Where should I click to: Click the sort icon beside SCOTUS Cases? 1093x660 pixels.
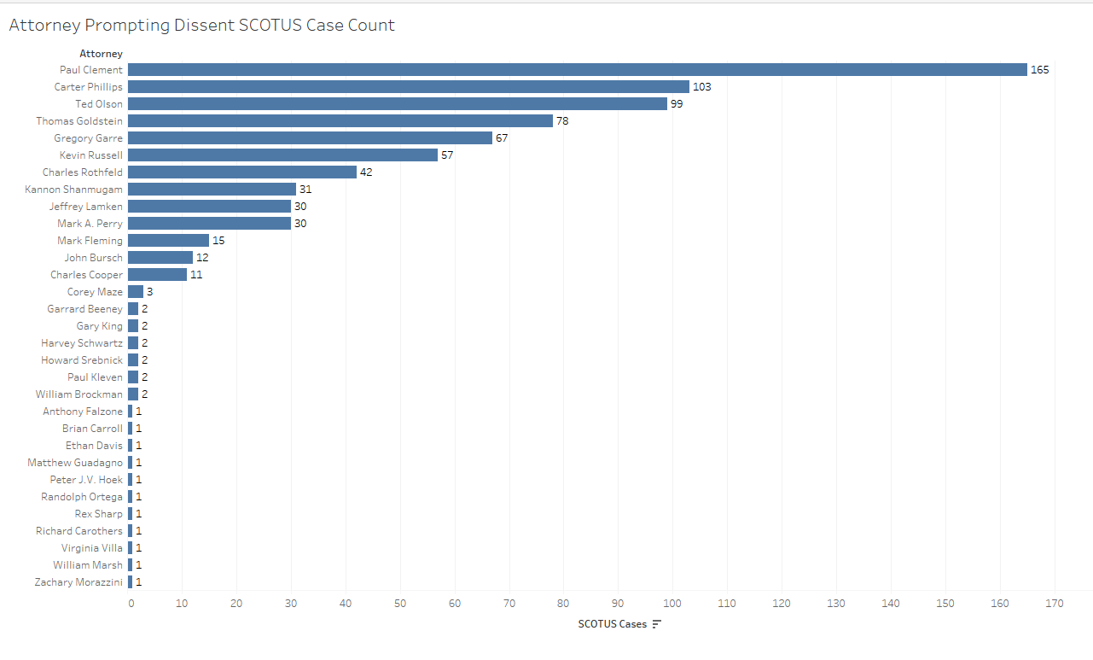pyautogui.click(x=656, y=624)
